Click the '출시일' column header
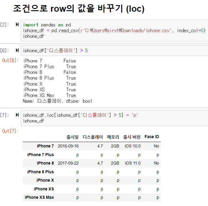The height and width of the screenshot is (206, 208). 73,137
